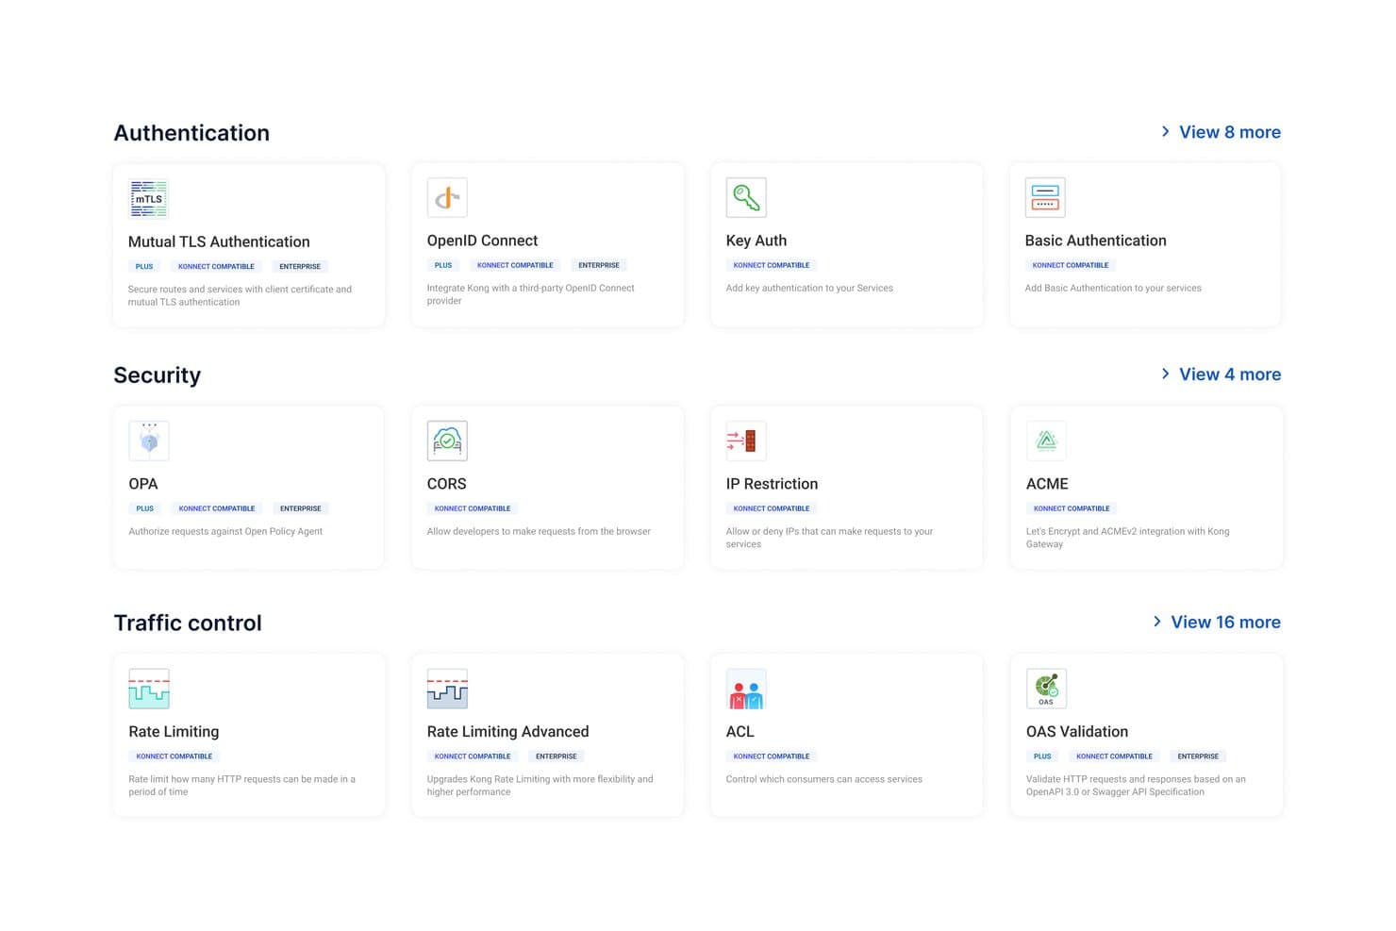Click the ACL people icon
Viewport: 1396px width, 931px height.
coord(746,689)
